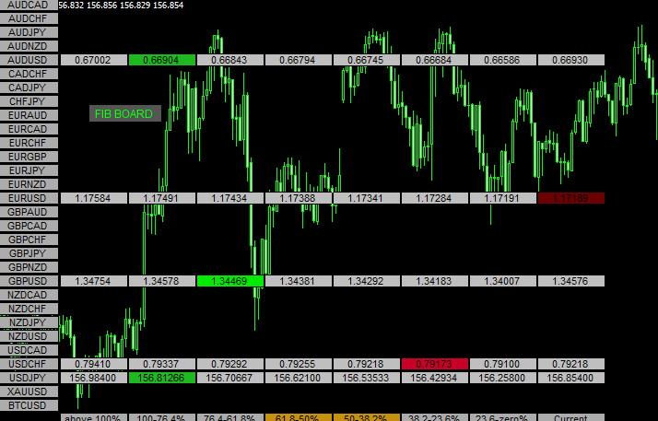
Task: Choose the GBPUSD symbol button
Action: pyautogui.click(x=29, y=281)
